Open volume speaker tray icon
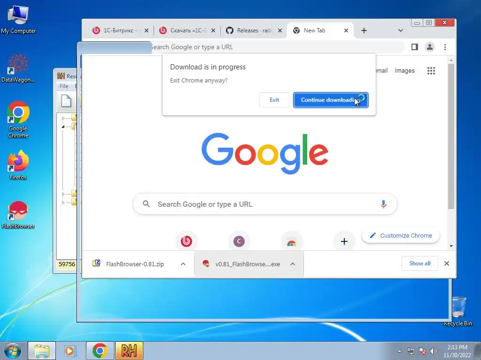Image resolution: width=481 pixels, height=360 pixels. click(x=433, y=351)
